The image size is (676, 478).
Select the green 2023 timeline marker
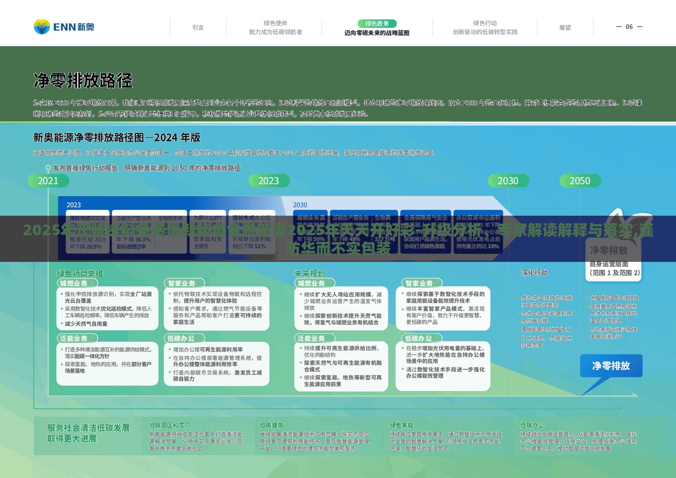click(269, 181)
